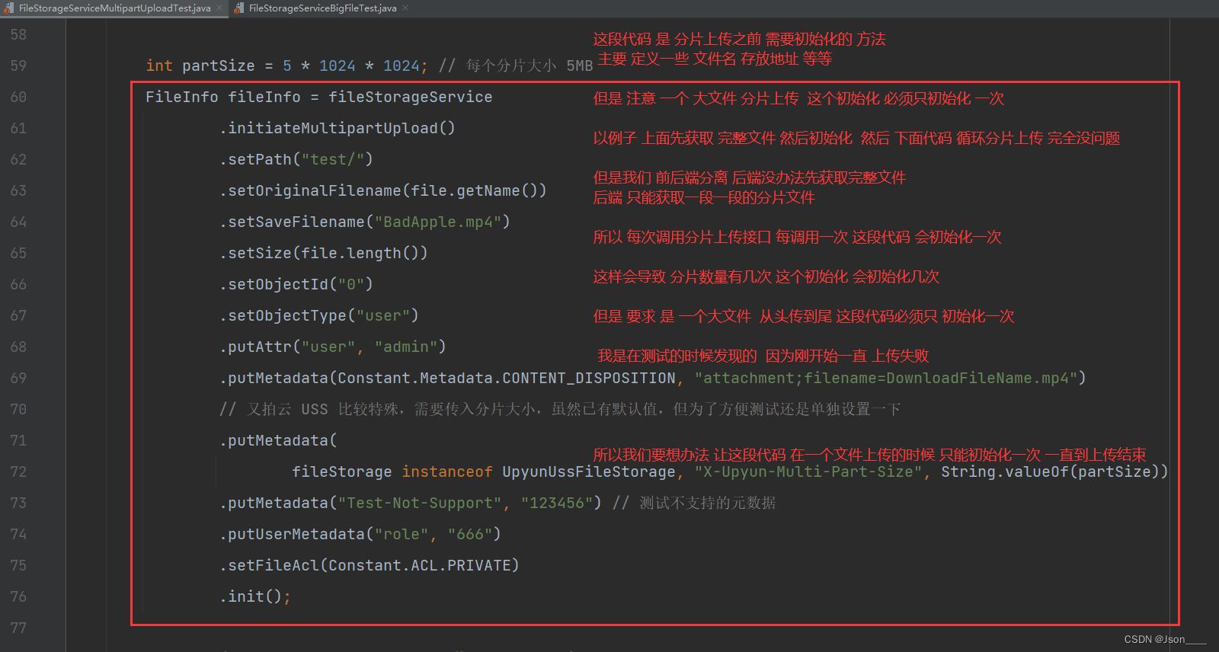This screenshot has height=652, width=1219.
Task: Click the .setOriginalFilename(file.getName()) call
Action: click(x=383, y=190)
